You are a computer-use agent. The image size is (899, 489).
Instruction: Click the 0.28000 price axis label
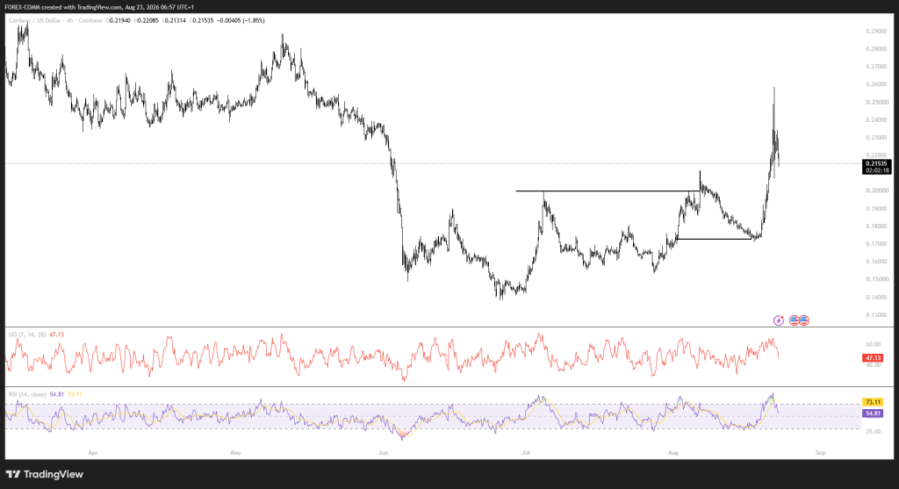point(877,49)
